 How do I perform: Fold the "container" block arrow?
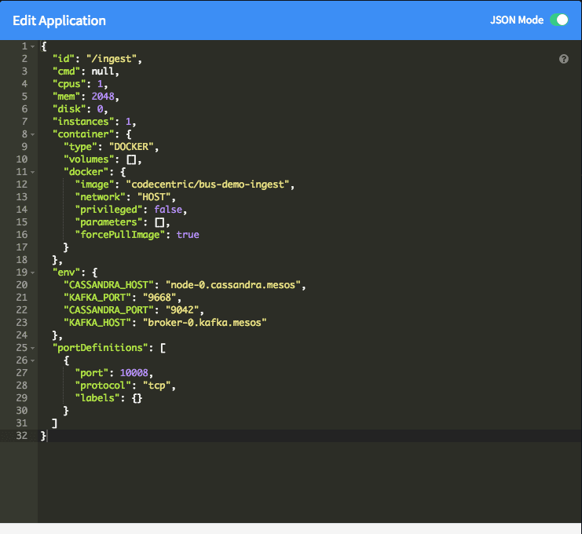(x=32, y=134)
